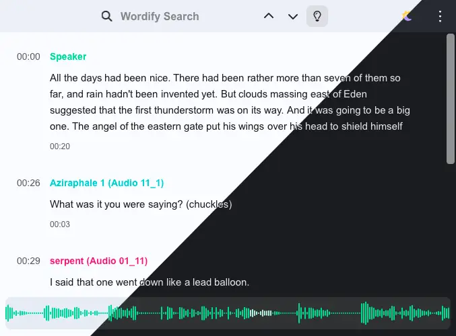Jump to next search result arrow
The height and width of the screenshot is (336, 456).
click(x=293, y=16)
